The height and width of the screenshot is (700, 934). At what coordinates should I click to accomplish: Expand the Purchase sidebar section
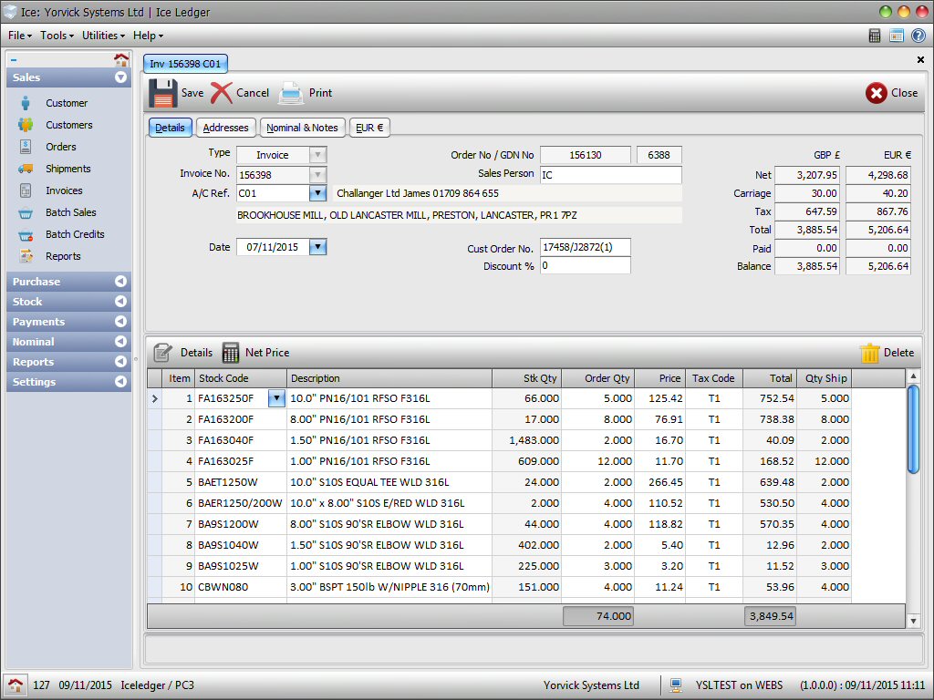click(x=120, y=282)
